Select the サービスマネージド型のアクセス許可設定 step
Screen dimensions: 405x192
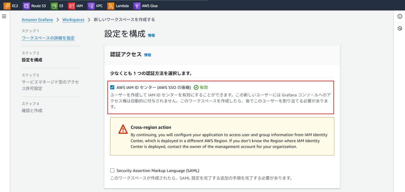point(50,85)
